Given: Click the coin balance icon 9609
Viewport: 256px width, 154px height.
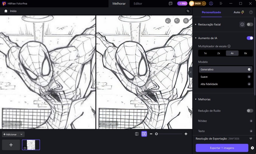Looking at the screenshot, I should [192, 3].
